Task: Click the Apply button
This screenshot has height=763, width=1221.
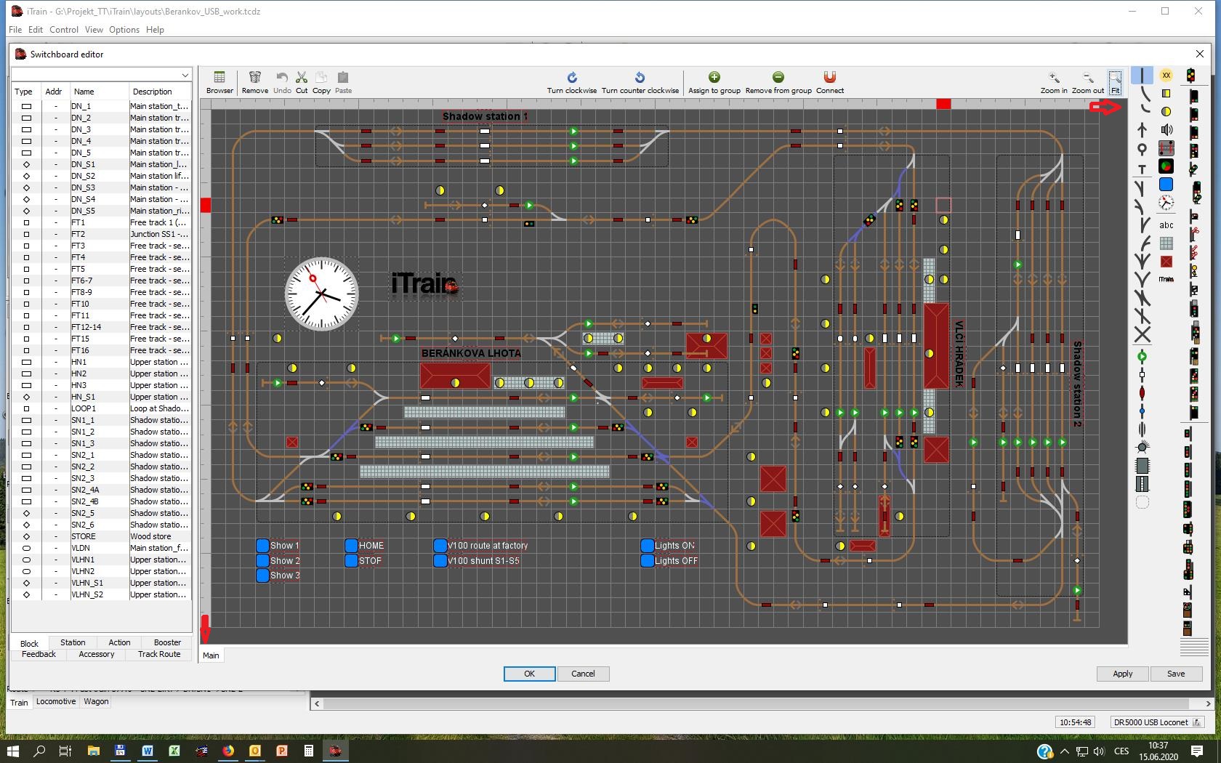Action: [x=1122, y=674]
